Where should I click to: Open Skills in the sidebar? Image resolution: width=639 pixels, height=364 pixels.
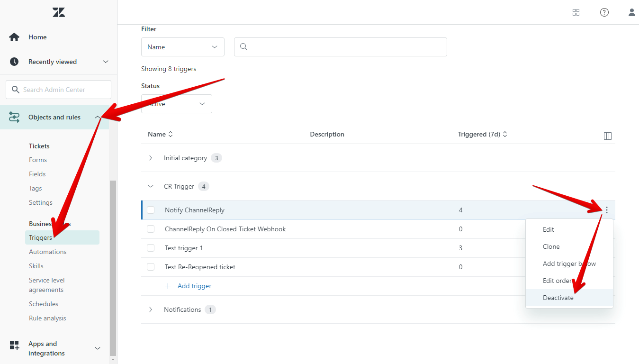36,266
